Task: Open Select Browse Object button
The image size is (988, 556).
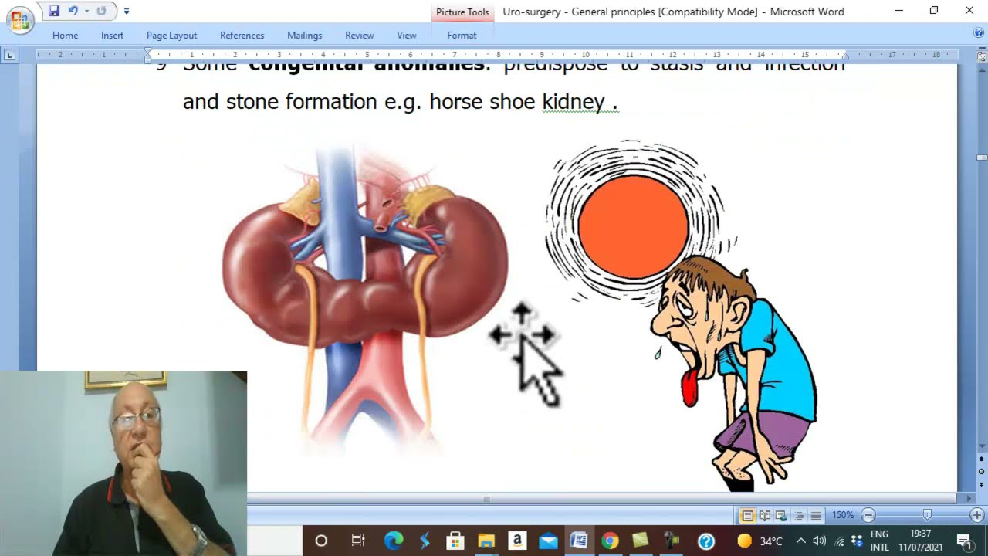Action: coord(982,472)
